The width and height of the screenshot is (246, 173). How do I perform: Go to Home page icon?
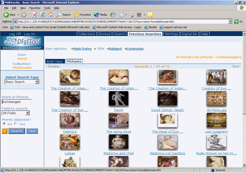50,15
